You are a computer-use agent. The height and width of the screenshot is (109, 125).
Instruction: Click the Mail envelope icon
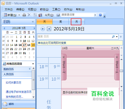(x=5, y=104)
